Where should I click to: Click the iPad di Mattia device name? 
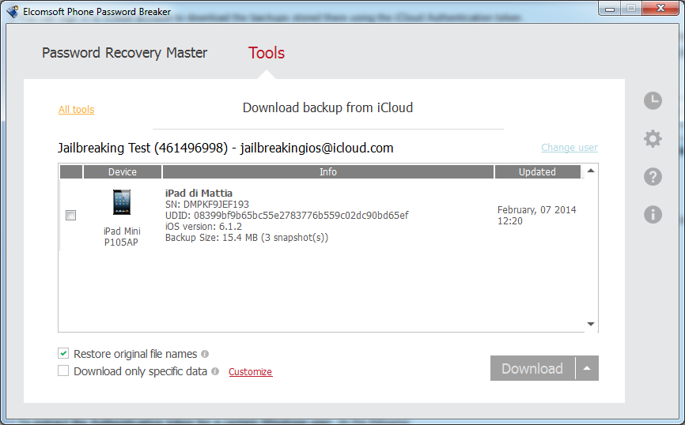199,194
